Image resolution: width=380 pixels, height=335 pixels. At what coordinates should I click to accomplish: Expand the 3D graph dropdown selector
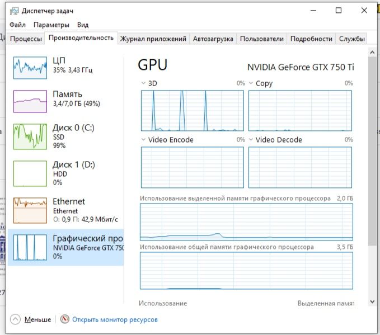click(144, 83)
